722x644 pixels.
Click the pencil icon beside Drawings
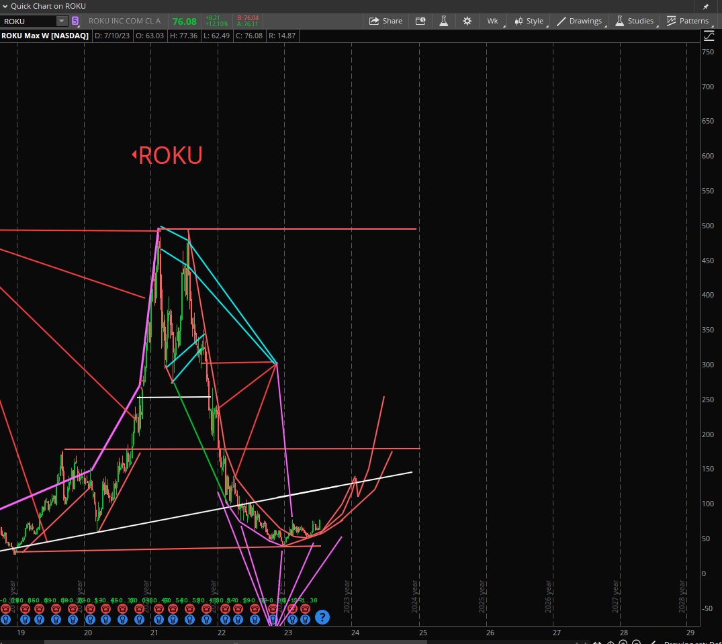click(x=563, y=21)
